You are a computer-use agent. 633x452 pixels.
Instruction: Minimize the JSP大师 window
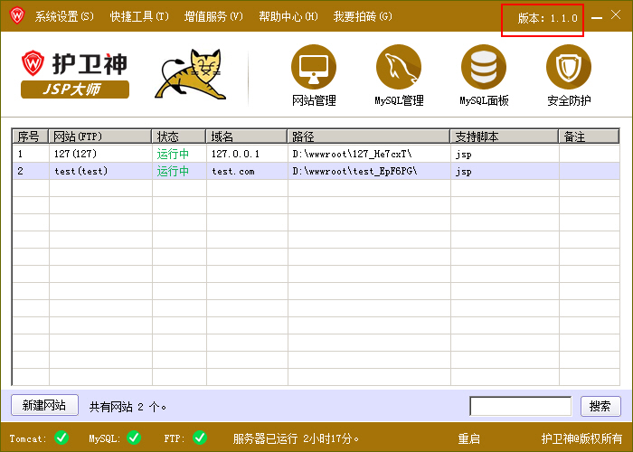tap(597, 18)
